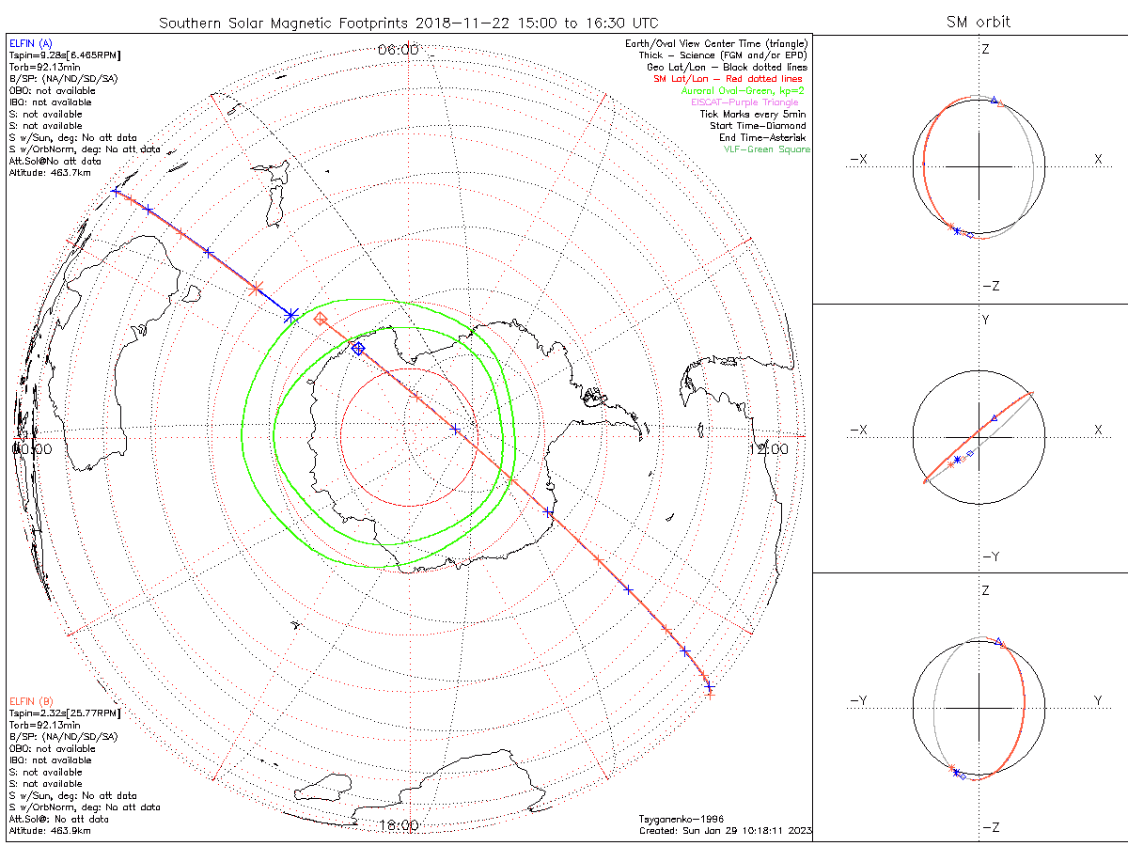The image size is (1128, 846).
Task: Select the 'VLF-Green Square' legend entry
Action: (765, 149)
